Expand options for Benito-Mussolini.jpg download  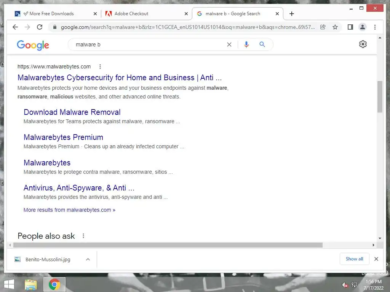click(x=88, y=259)
